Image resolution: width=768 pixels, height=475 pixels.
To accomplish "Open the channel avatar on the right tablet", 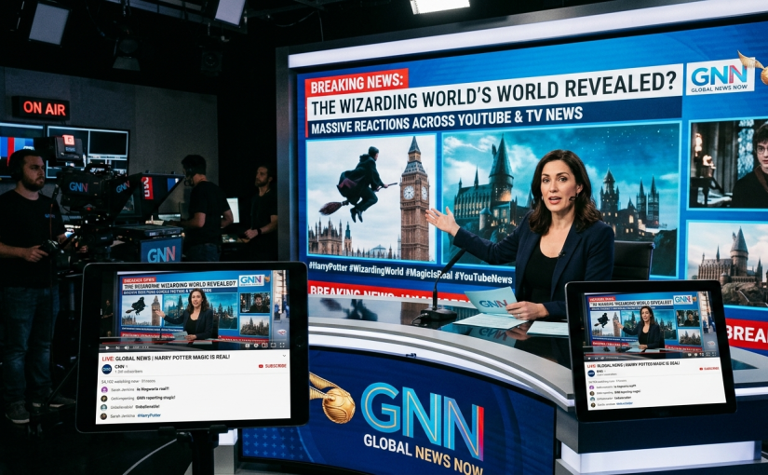I will 591,373.
